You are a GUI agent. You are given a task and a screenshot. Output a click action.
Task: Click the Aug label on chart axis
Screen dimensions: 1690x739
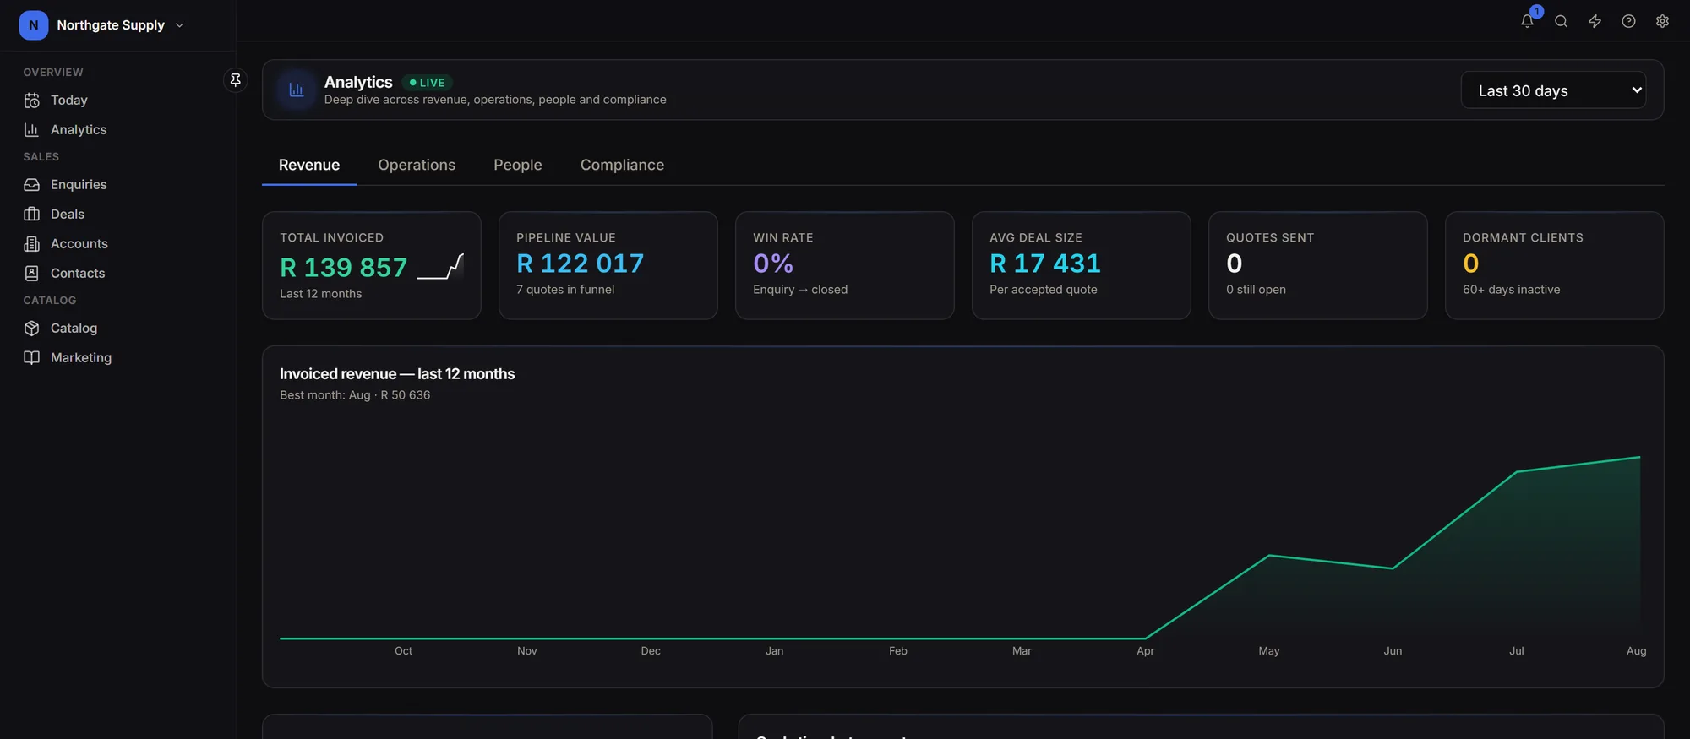pyautogui.click(x=1636, y=651)
